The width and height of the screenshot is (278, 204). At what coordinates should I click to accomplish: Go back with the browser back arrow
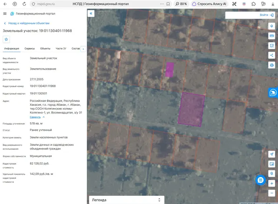[x=5, y=4]
